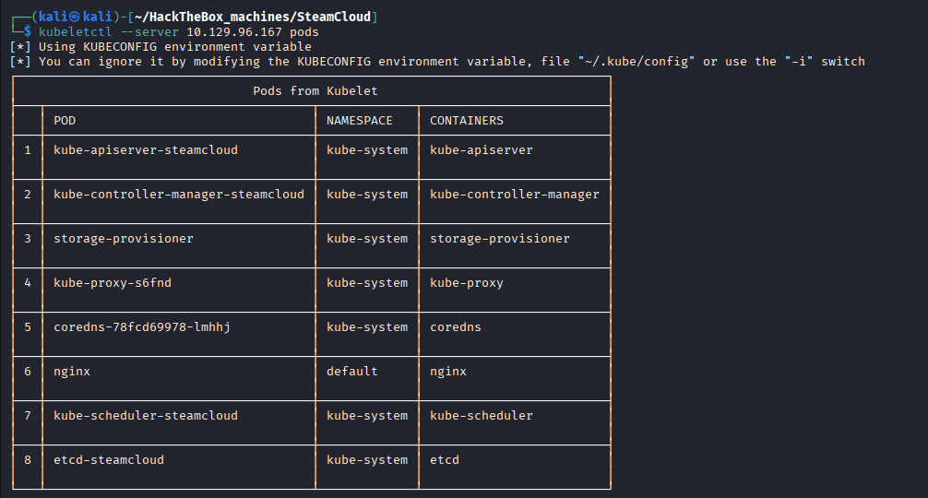Image resolution: width=928 pixels, height=498 pixels.
Task: Click the --server flag in the command
Action: 149,32
